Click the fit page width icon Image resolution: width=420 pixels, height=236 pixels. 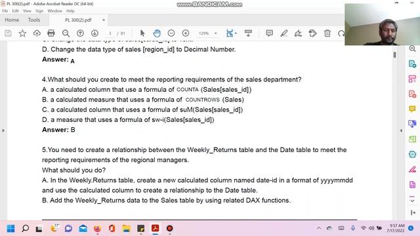(x=230, y=33)
